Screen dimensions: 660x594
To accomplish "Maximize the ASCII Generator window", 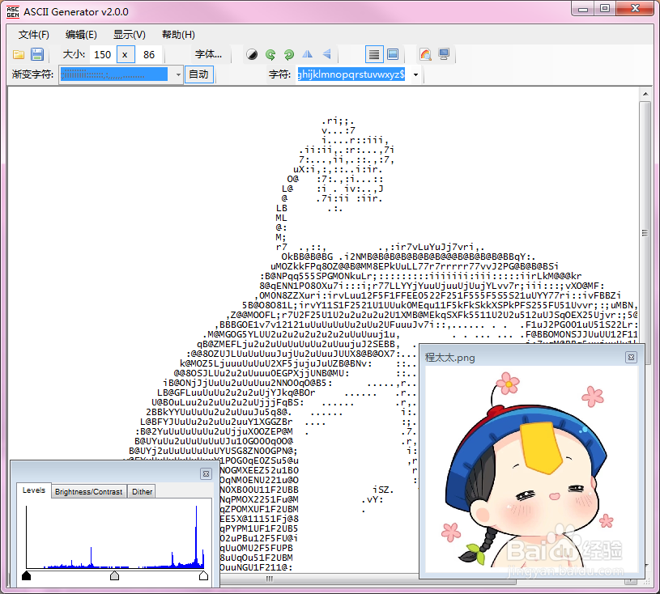I will pyautogui.click(x=605, y=9).
